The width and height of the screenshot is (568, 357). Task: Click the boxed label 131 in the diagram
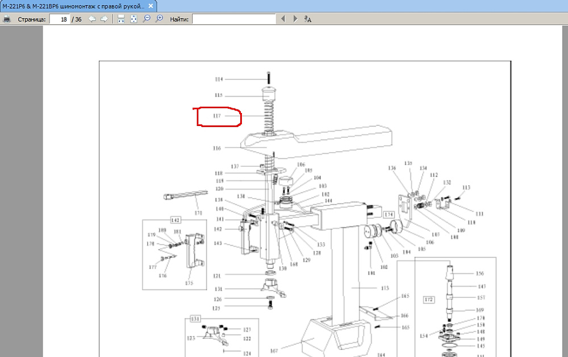pos(195,319)
